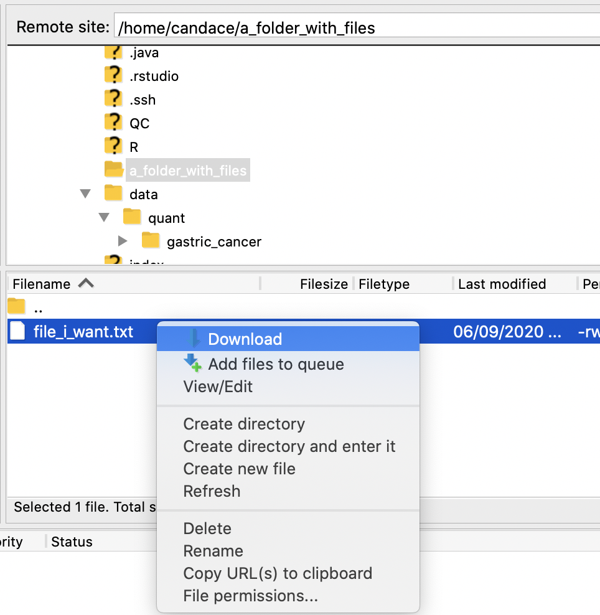Choose Download from the context menu
Viewport: 600px width, 615px height.
pyautogui.click(x=245, y=338)
